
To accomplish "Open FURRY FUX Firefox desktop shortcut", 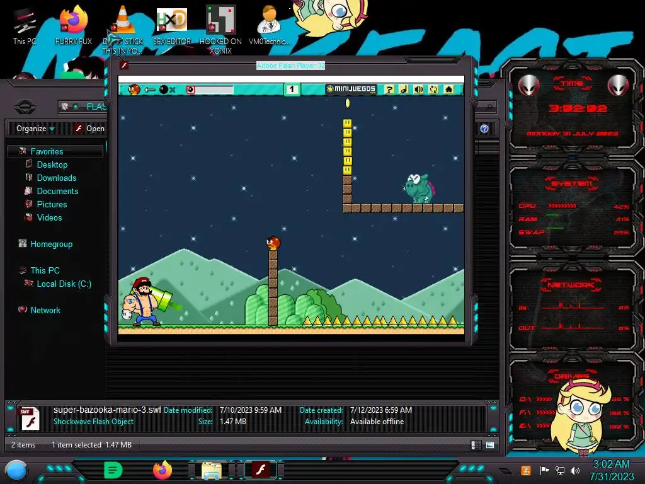I will [x=74, y=25].
